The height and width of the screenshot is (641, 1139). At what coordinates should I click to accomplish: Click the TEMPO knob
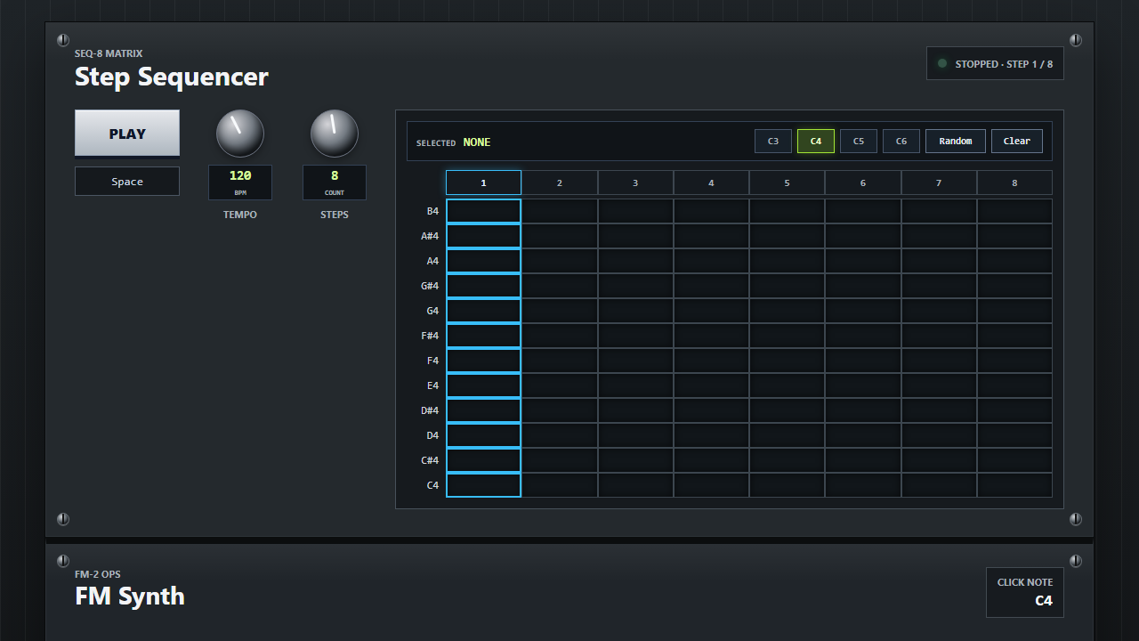(240, 134)
